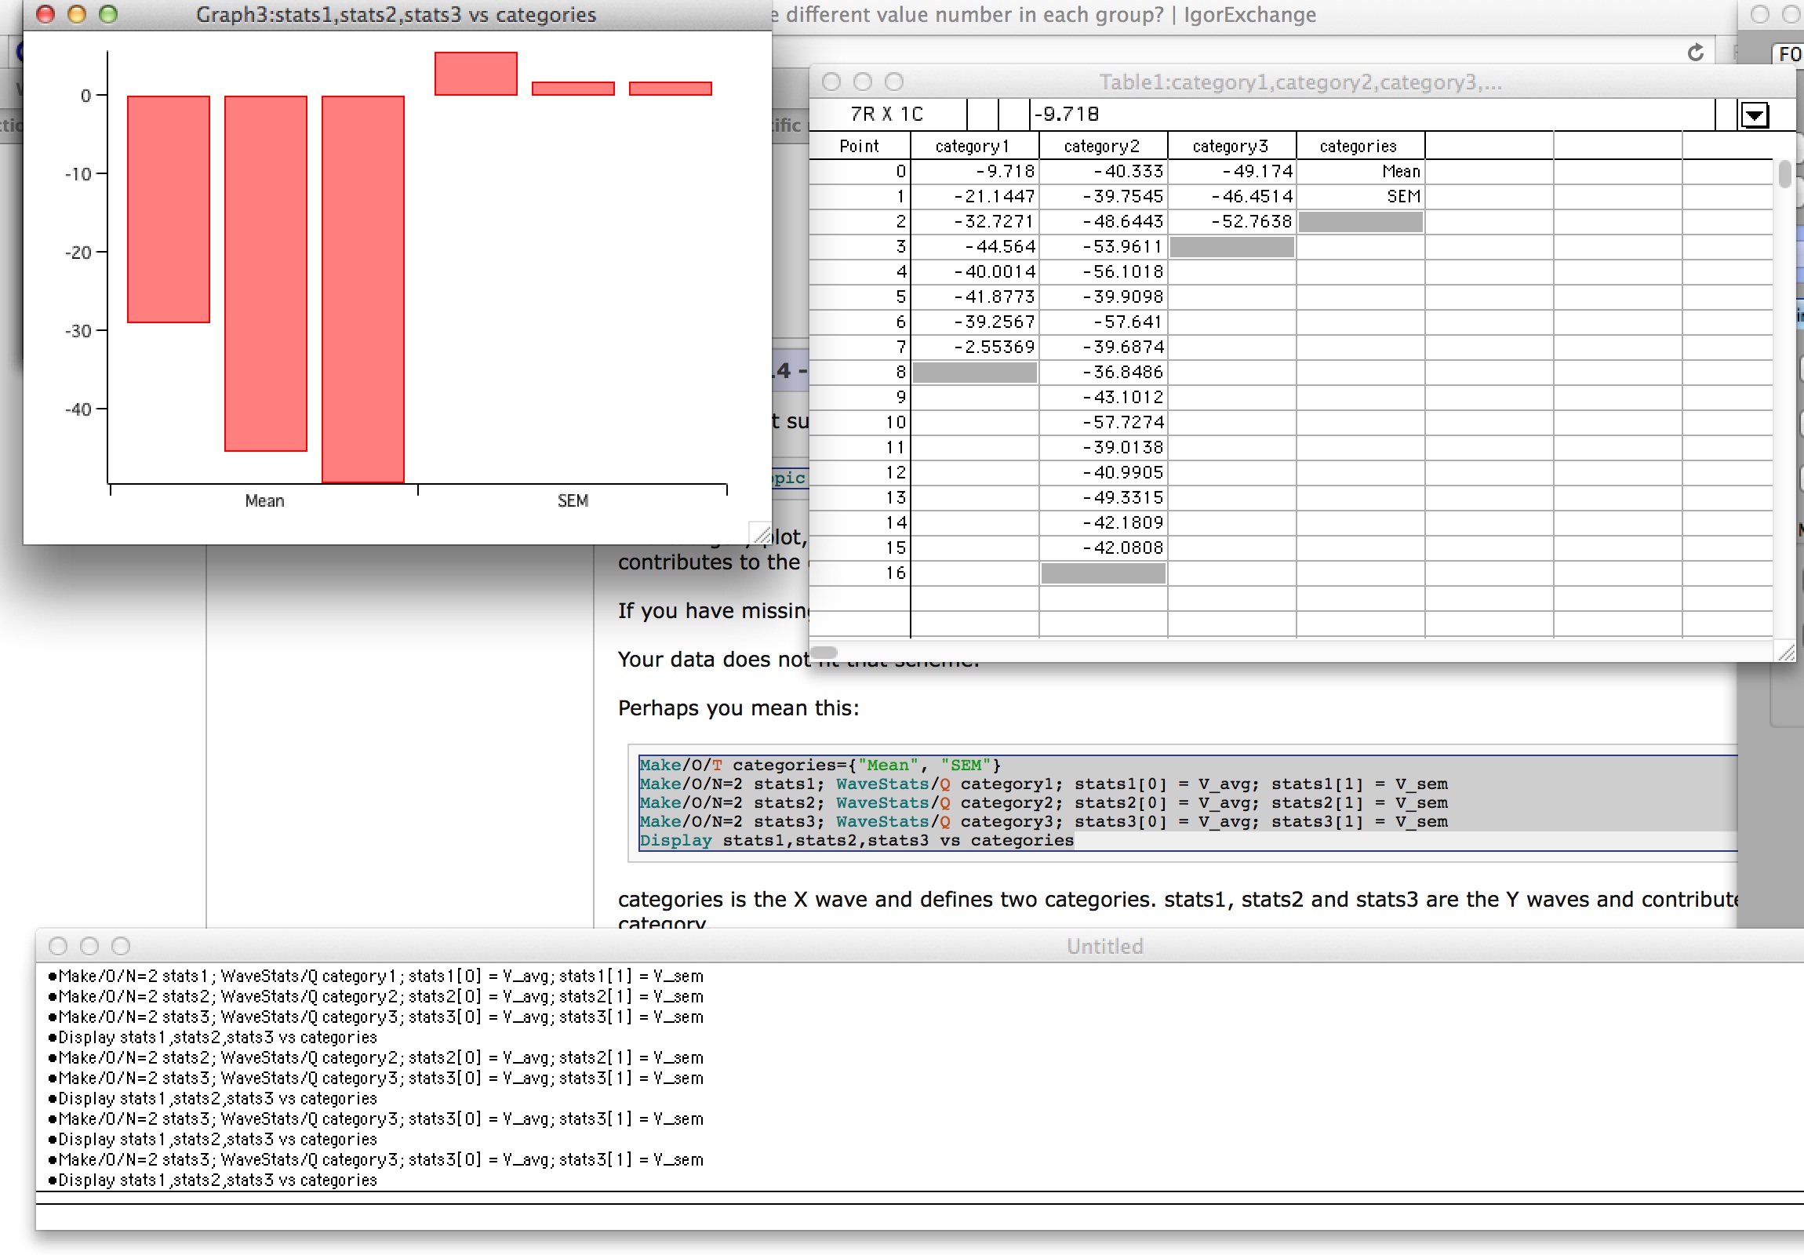Screen dimensions: 1804x1255
Task: Click the WaveStats link in first code line
Action: click(x=882, y=784)
